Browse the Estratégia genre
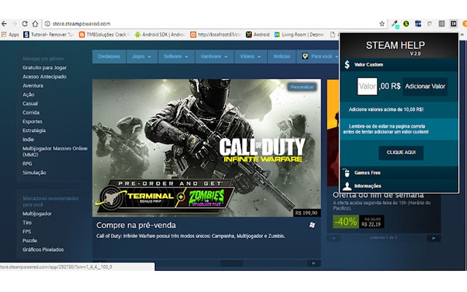Viewport: 467px width, 292px height. coord(34,130)
